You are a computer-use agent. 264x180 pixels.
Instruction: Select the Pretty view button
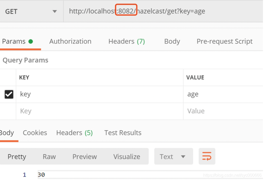coord(17,156)
